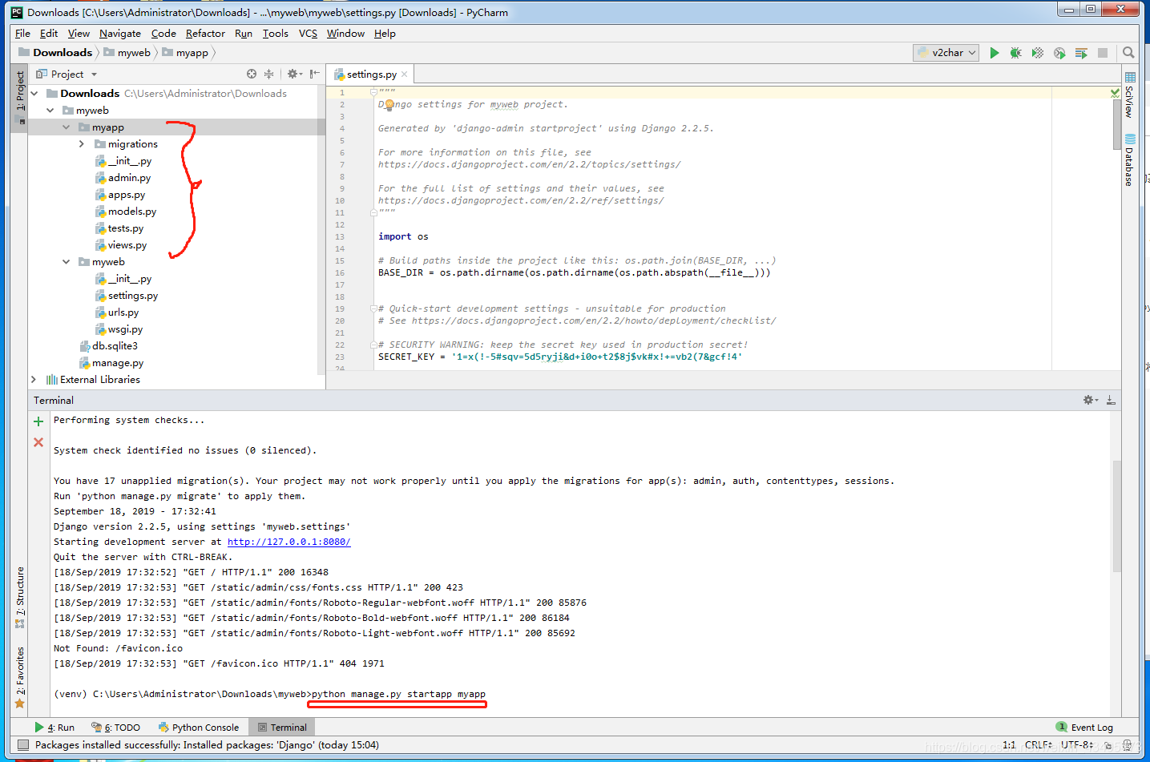
Task: Click the terminal vertical scrollbar
Action: coord(1116,517)
